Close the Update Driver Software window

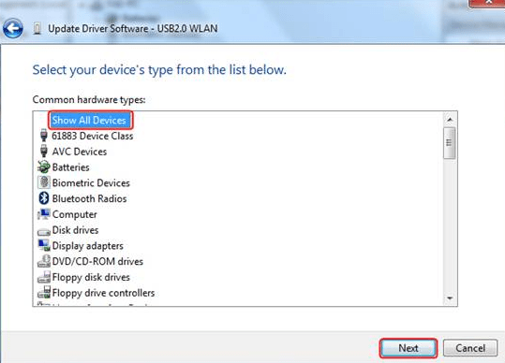coord(486,3)
